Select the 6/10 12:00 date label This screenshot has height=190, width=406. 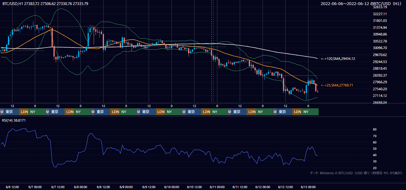point(194,187)
